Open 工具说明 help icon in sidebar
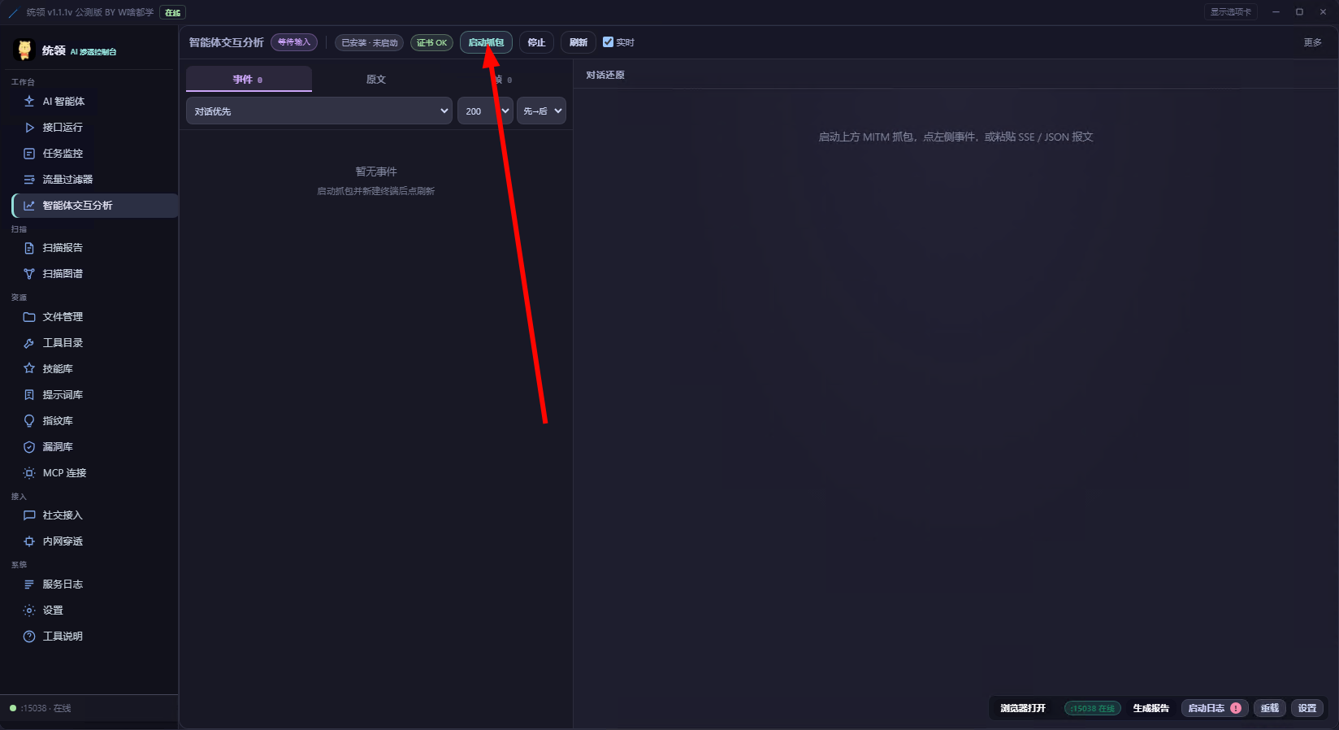The image size is (1339, 730). tap(29, 637)
